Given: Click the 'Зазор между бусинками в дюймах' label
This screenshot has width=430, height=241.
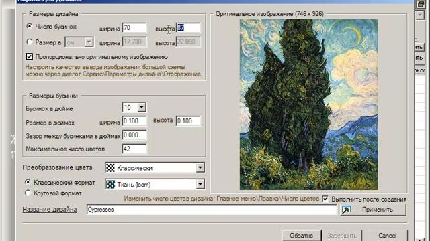Looking at the screenshot, I should coord(73,136).
